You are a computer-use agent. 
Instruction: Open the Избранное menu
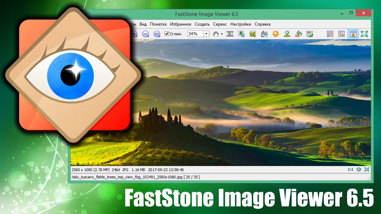point(180,24)
